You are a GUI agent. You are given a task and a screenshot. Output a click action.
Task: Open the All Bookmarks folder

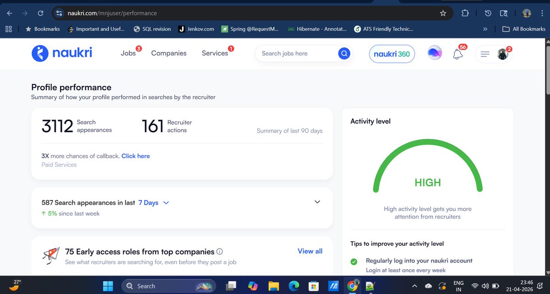pyautogui.click(x=524, y=29)
